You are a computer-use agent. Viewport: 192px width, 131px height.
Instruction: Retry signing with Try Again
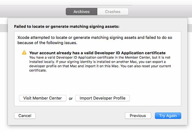point(168,116)
